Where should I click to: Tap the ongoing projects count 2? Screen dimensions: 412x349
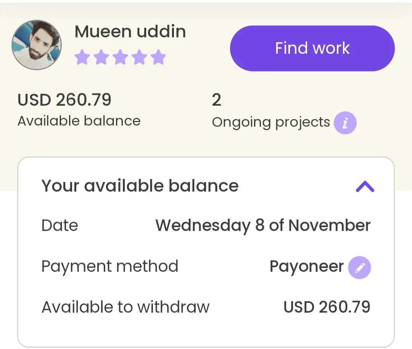pos(216,100)
